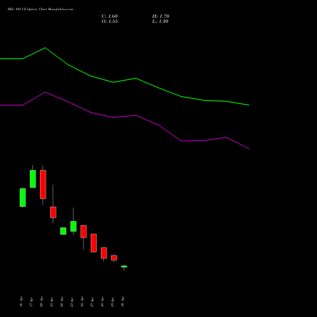Click the 23 Apr green candlestick
Image resolution: width=317 pixels, height=317 pixels.
[x=74, y=226]
